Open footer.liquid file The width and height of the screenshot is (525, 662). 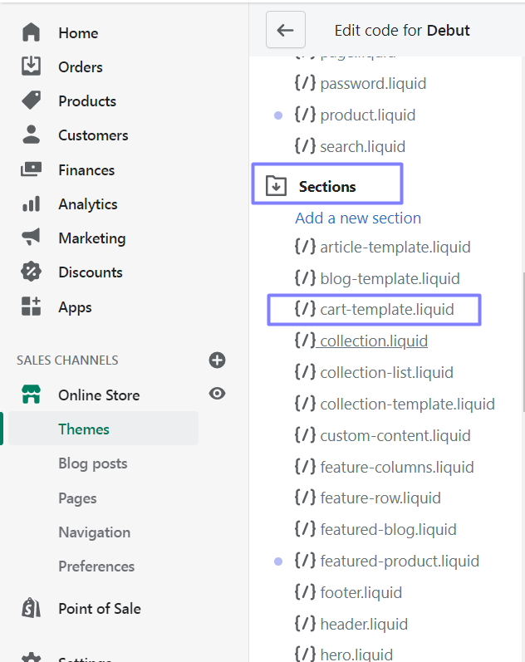click(361, 593)
